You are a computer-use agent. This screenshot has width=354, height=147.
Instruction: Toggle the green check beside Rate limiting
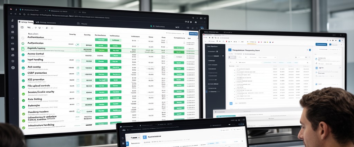click(x=23, y=101)
